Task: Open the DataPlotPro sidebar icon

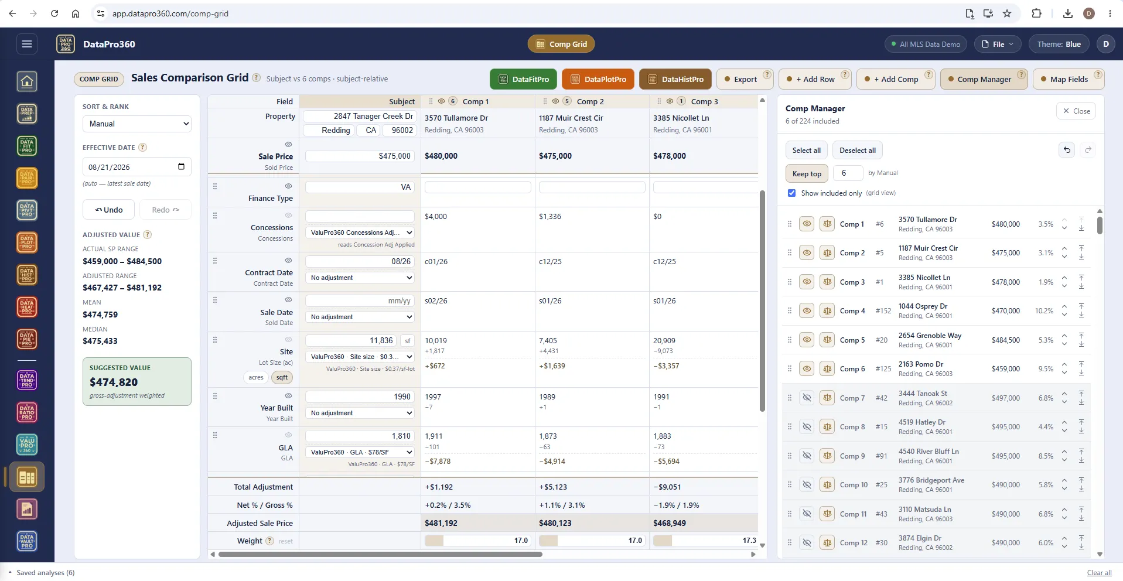Action: 27,242
